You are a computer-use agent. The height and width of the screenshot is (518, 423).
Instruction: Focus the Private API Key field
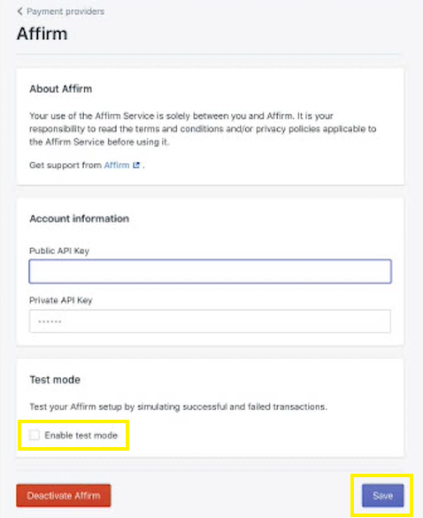point(211,321)
